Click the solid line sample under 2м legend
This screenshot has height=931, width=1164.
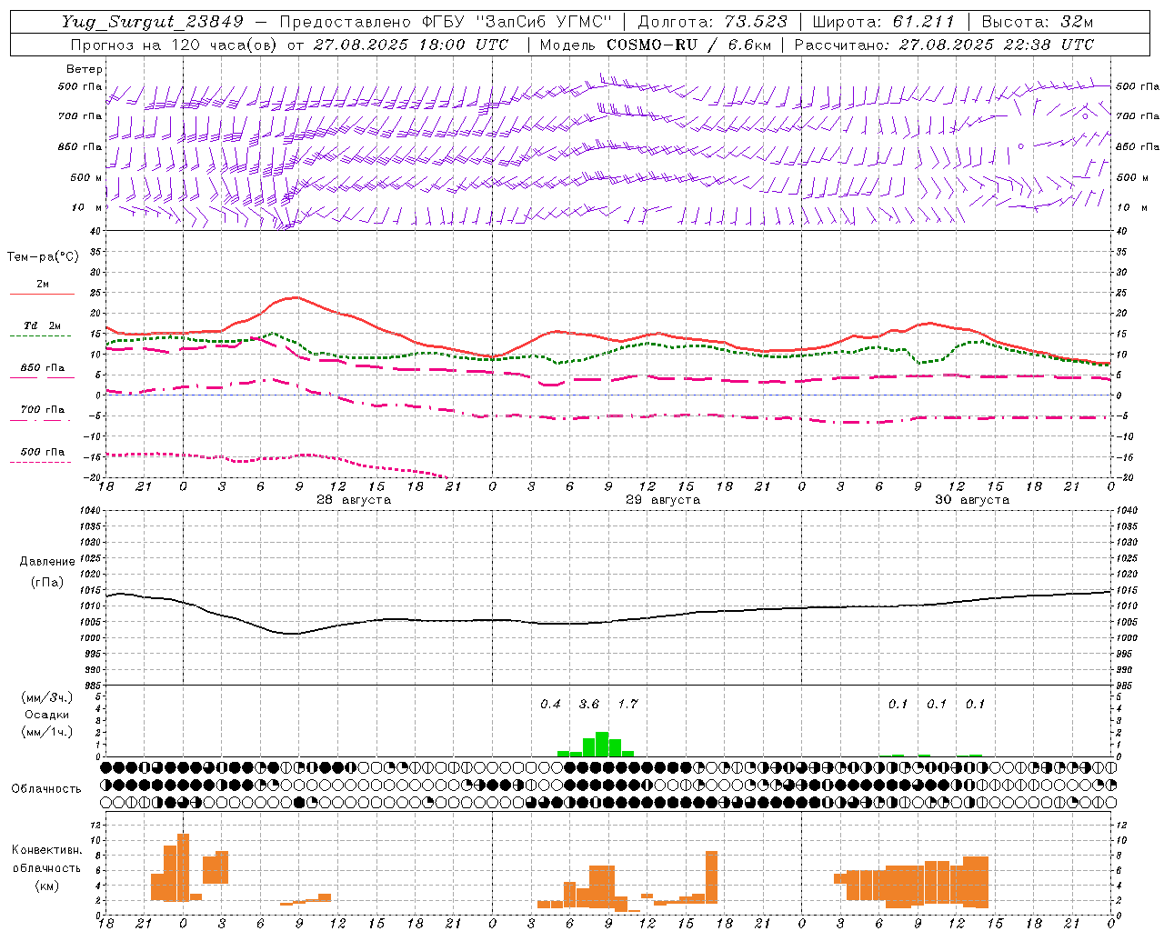coord(42,295)
